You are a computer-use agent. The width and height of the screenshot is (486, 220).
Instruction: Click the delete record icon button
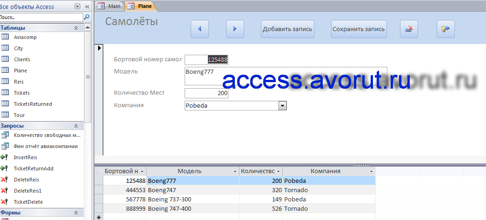[409, 29]
